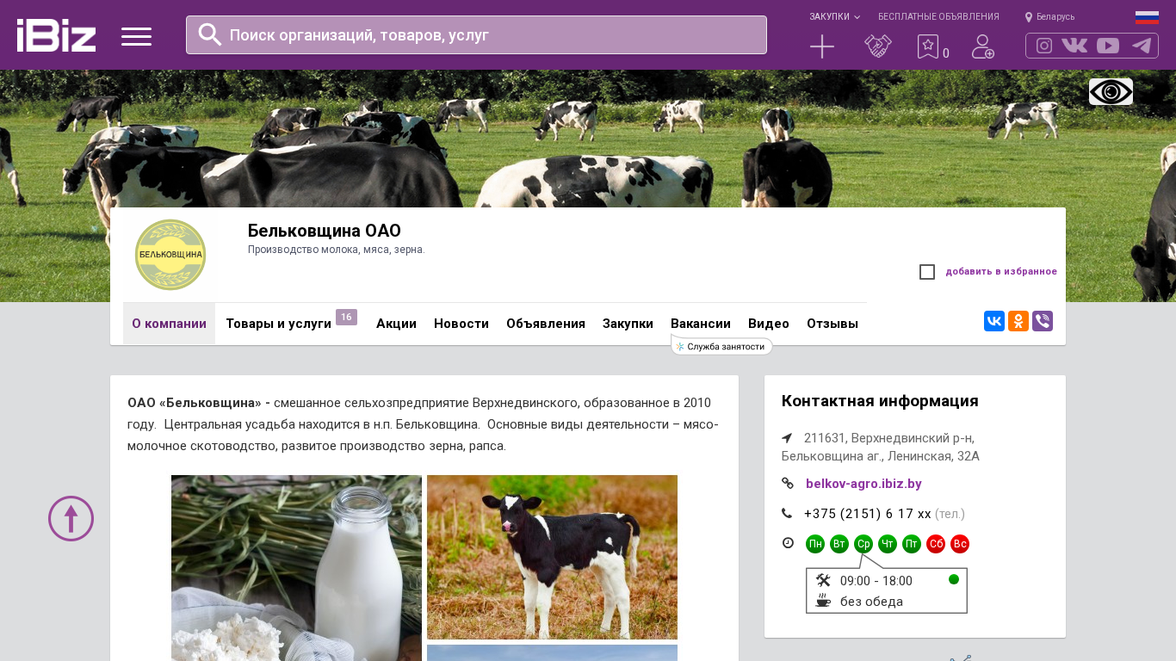Image resolution: width=1176 pixels, height=661 pixels.
Task: Select Thursday (Чт) schedule day
Action: pyautogui.click(x=888, y=544)
